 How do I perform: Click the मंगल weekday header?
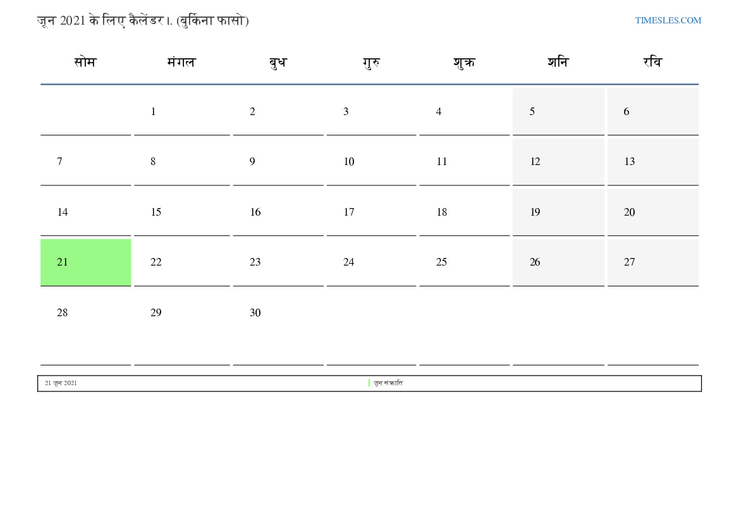click(x=181, y=62)
